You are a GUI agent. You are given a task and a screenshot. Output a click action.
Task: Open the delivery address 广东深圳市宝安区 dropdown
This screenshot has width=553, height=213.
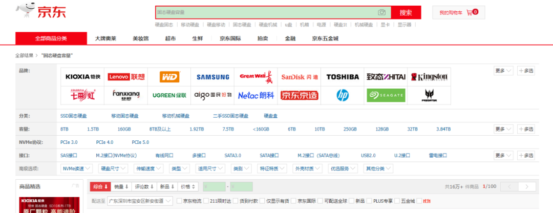pyautogui.click(x=140, y=201)
